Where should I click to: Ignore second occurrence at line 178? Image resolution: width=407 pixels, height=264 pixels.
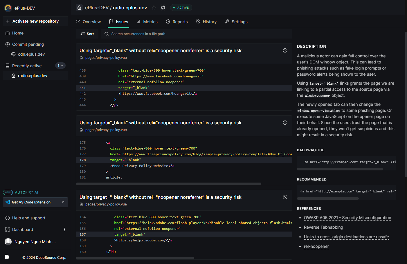click(285, 123)
